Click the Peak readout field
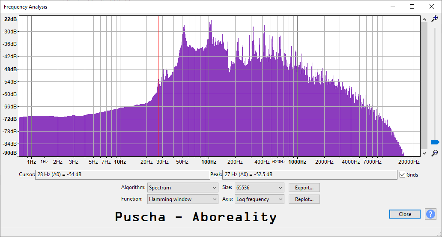This screenshot has width=442, height=237. pyautogui.click(x=310, y=175)
